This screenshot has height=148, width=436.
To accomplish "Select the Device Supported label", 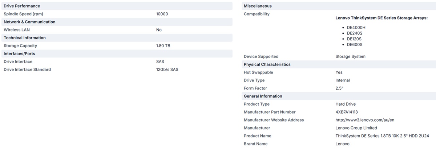I will [261, 57].
